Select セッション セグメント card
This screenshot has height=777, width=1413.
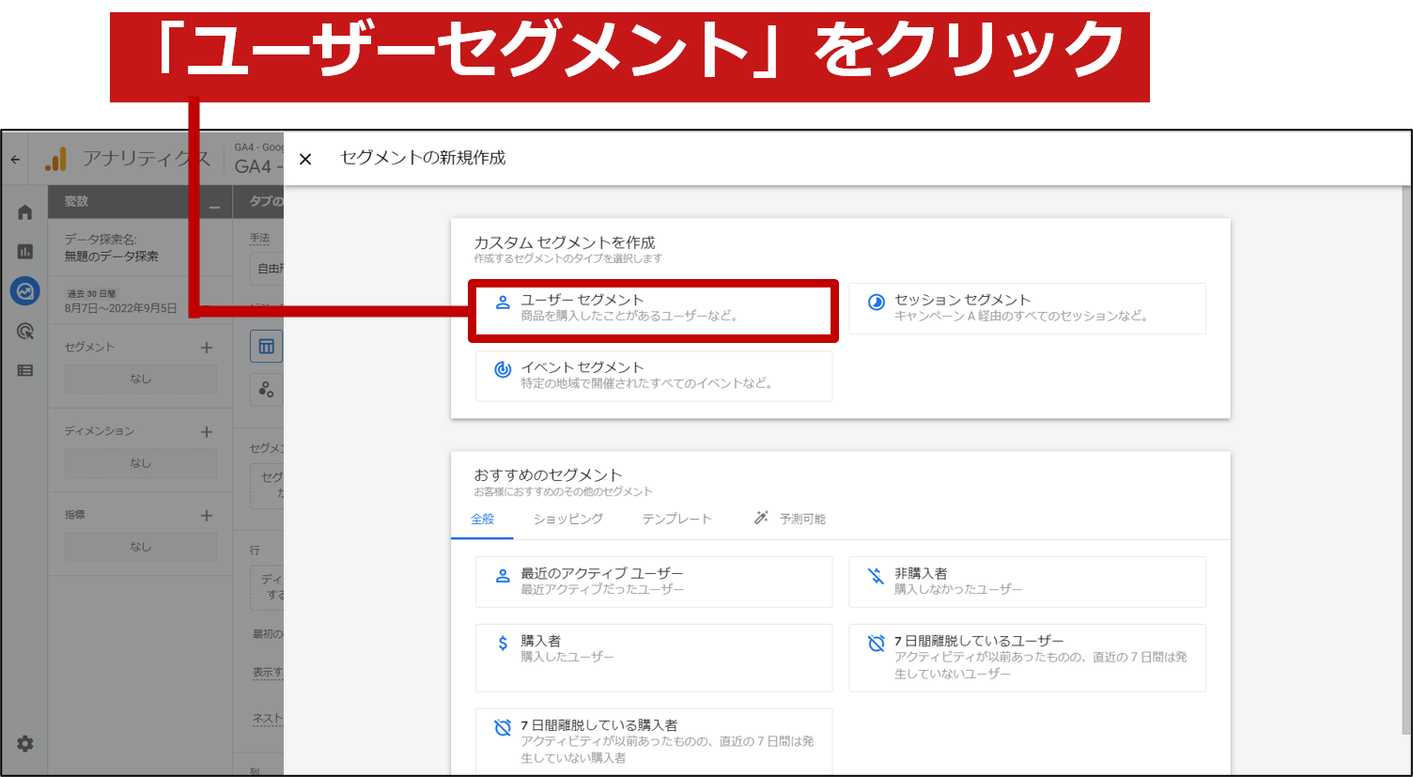[x=1027, y=309]
